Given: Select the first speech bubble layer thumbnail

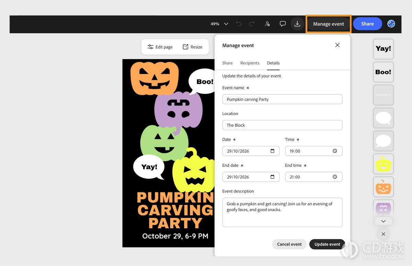Looking at the screenshot, I should tap(384, 118).
